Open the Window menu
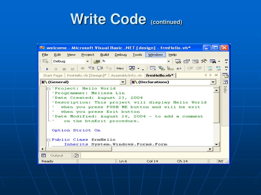The image size is (261, 195). tap(155, 55)
